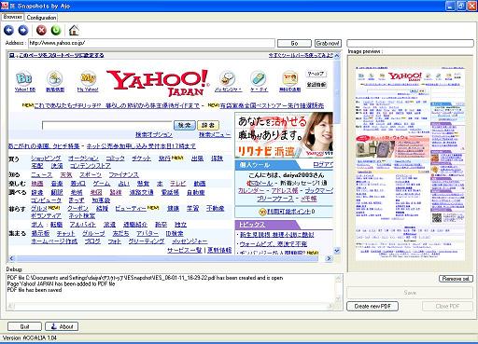Click the Yahoo Messenger speech bubble icon
478x344 pixels.
click(228, 78)
